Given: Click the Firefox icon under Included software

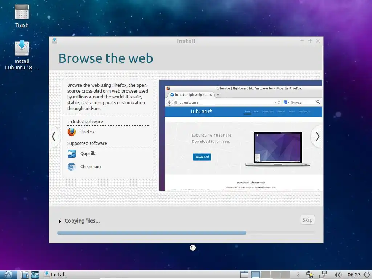Looking at the screenshot, I should (x=72, y=132).
